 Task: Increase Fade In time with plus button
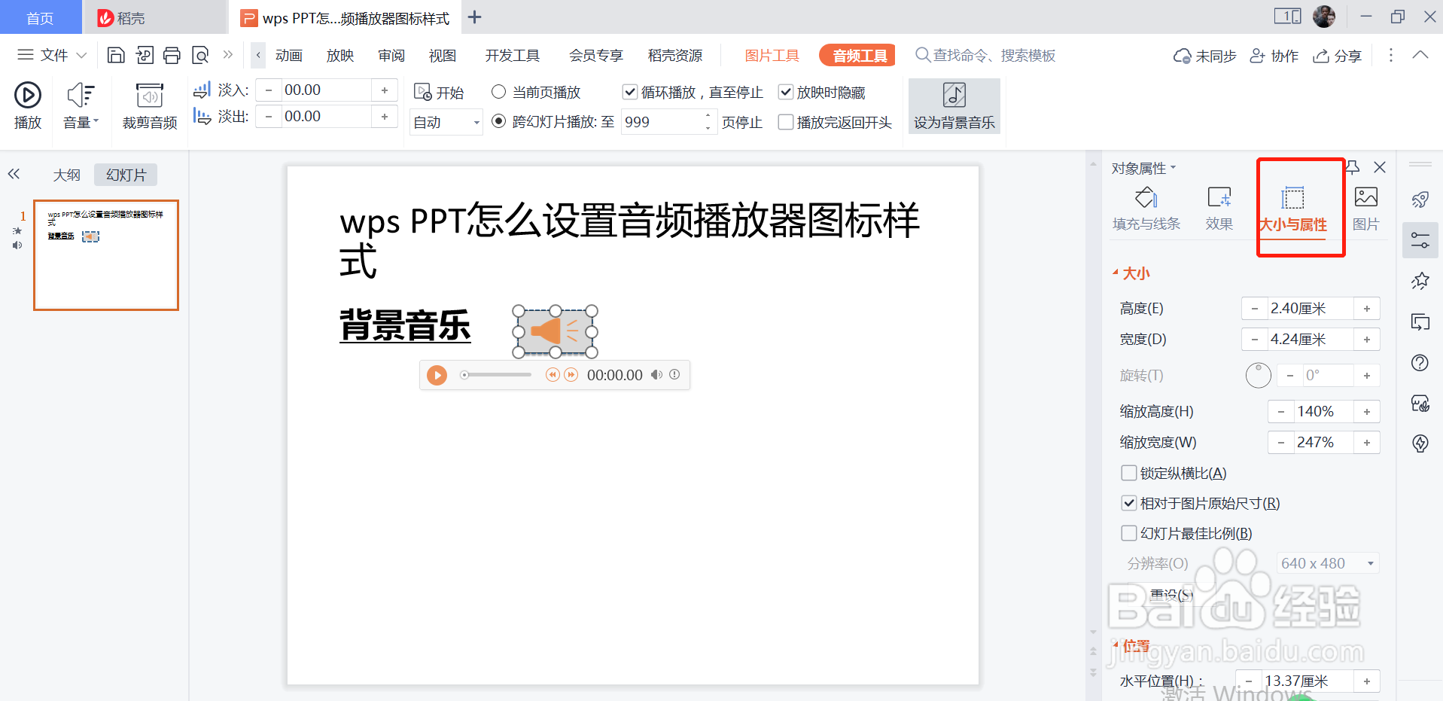pyautogui.click(x=385, y=90)
